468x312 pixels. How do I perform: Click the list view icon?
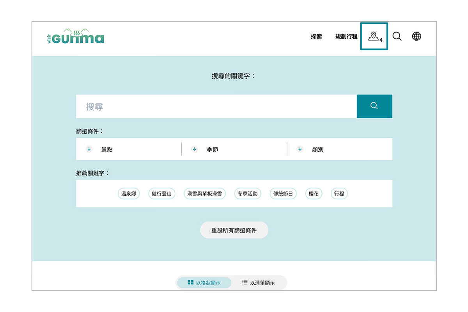pos(245,282)
